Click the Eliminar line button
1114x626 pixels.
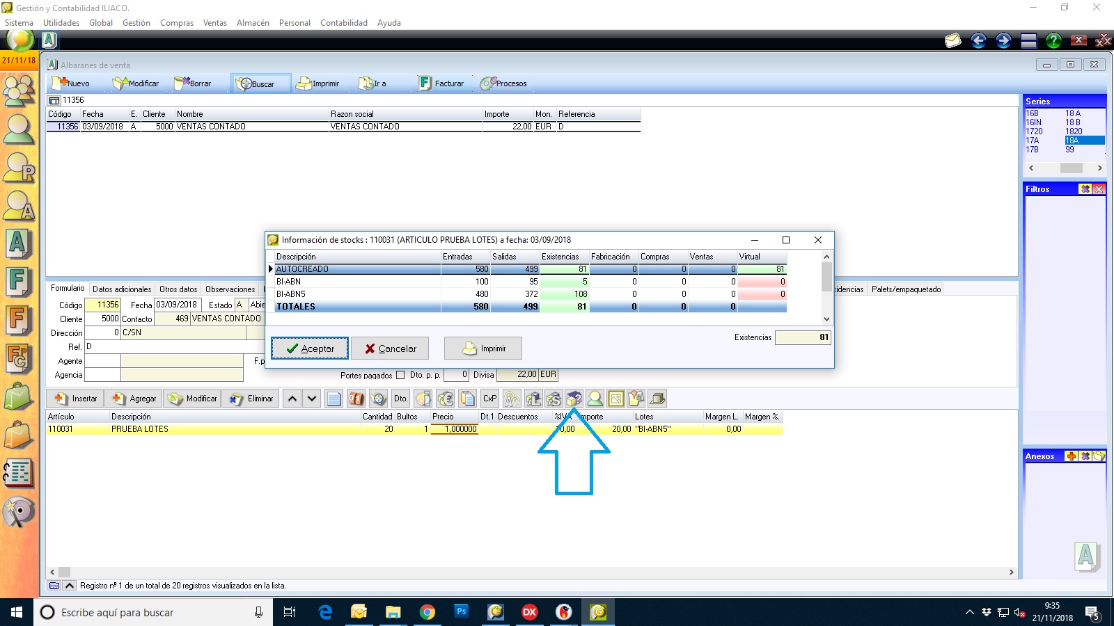[251, 399]
